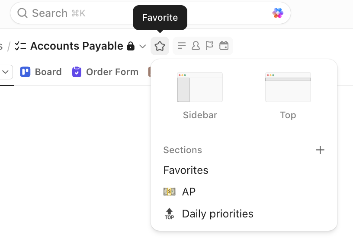Image resolution: width=353 pixels, height=239 pixels.
Task: Open the Order Form tab
Action: 106,72
